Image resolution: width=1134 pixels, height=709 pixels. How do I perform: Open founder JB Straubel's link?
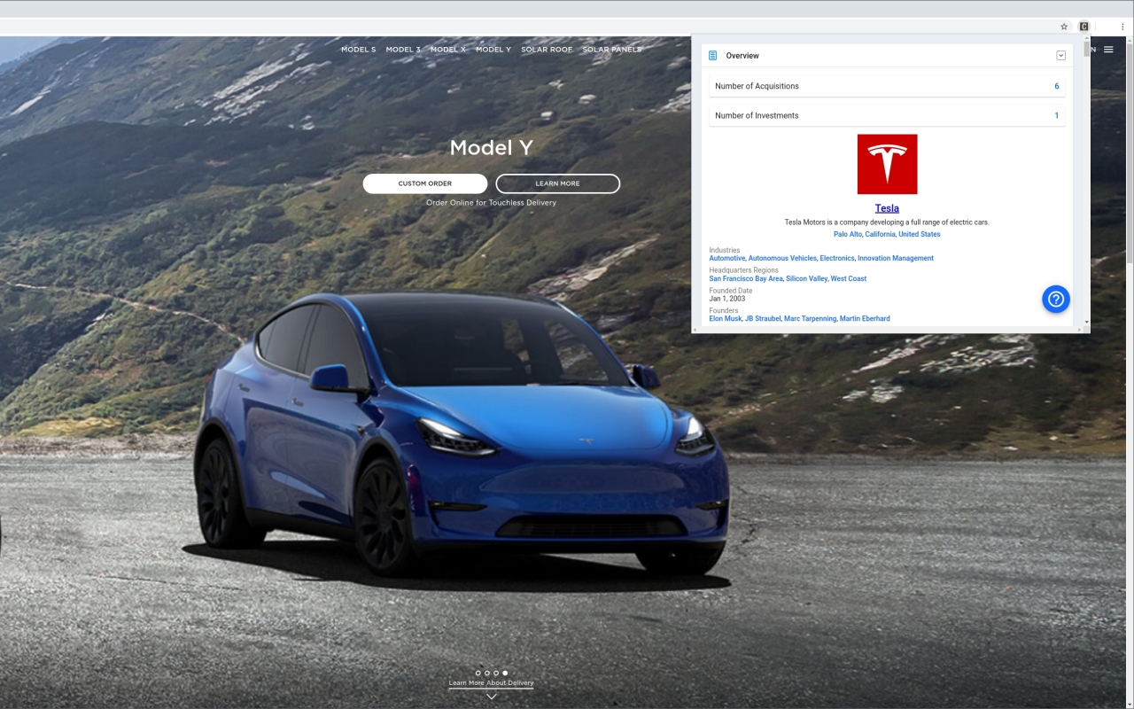click(763, 319)
